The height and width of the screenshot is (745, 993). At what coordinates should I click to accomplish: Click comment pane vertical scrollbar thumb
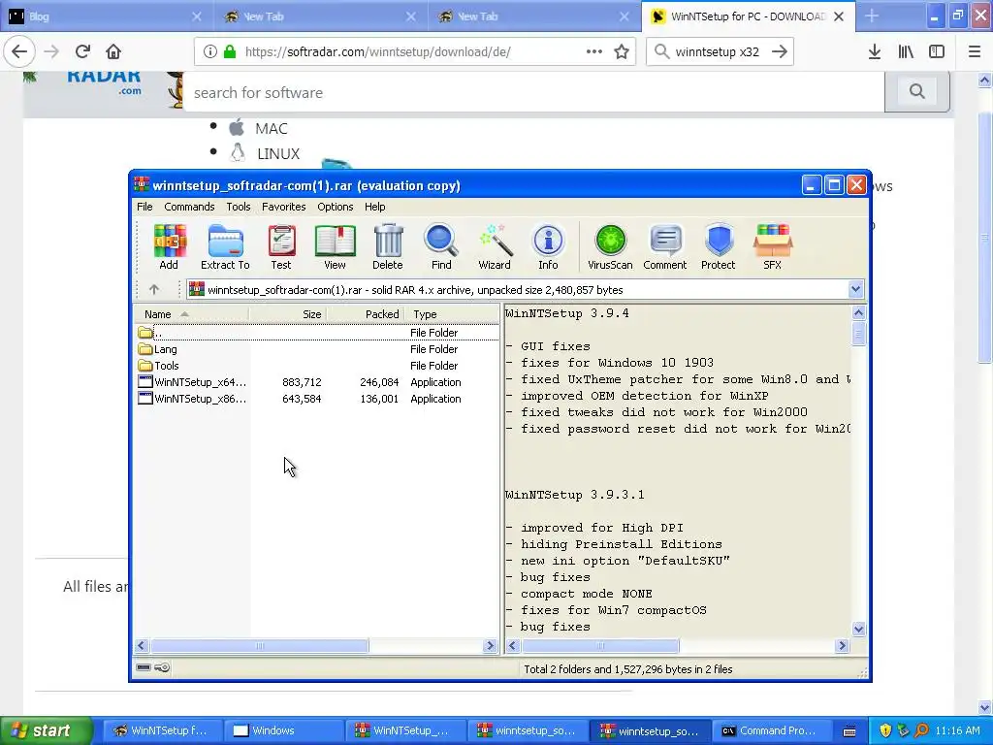pyautogui.click(x=859, y=333)
